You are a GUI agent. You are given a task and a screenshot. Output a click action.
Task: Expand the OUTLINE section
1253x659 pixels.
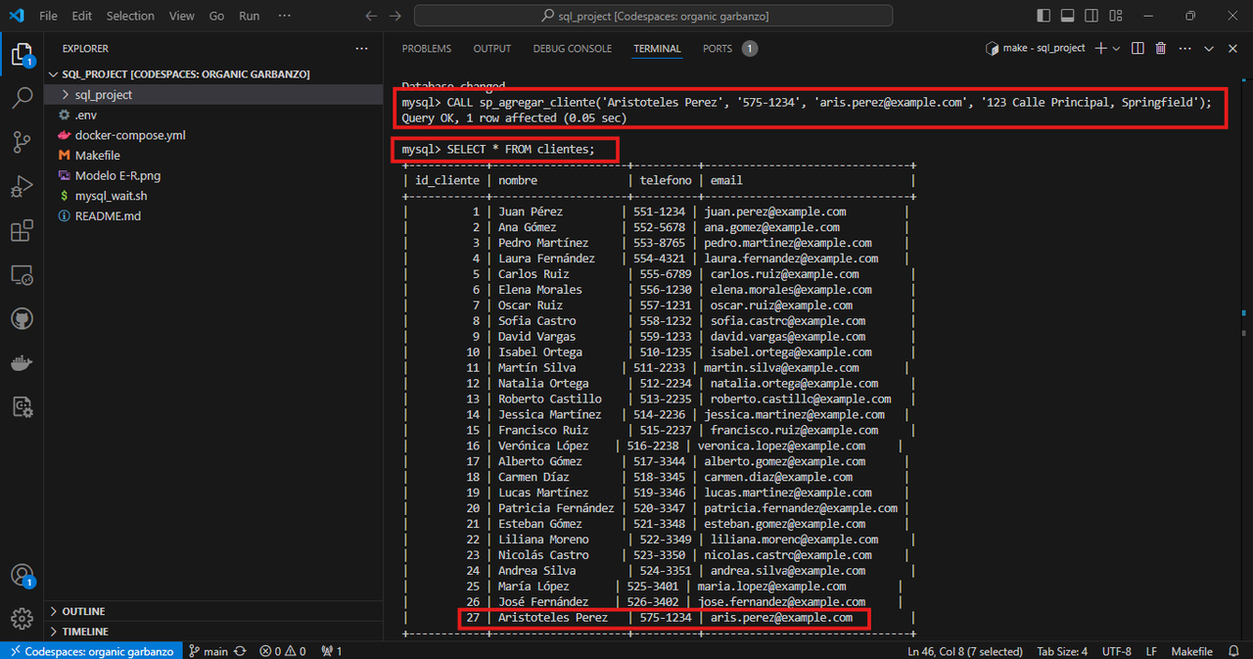[x=215, y=611]
